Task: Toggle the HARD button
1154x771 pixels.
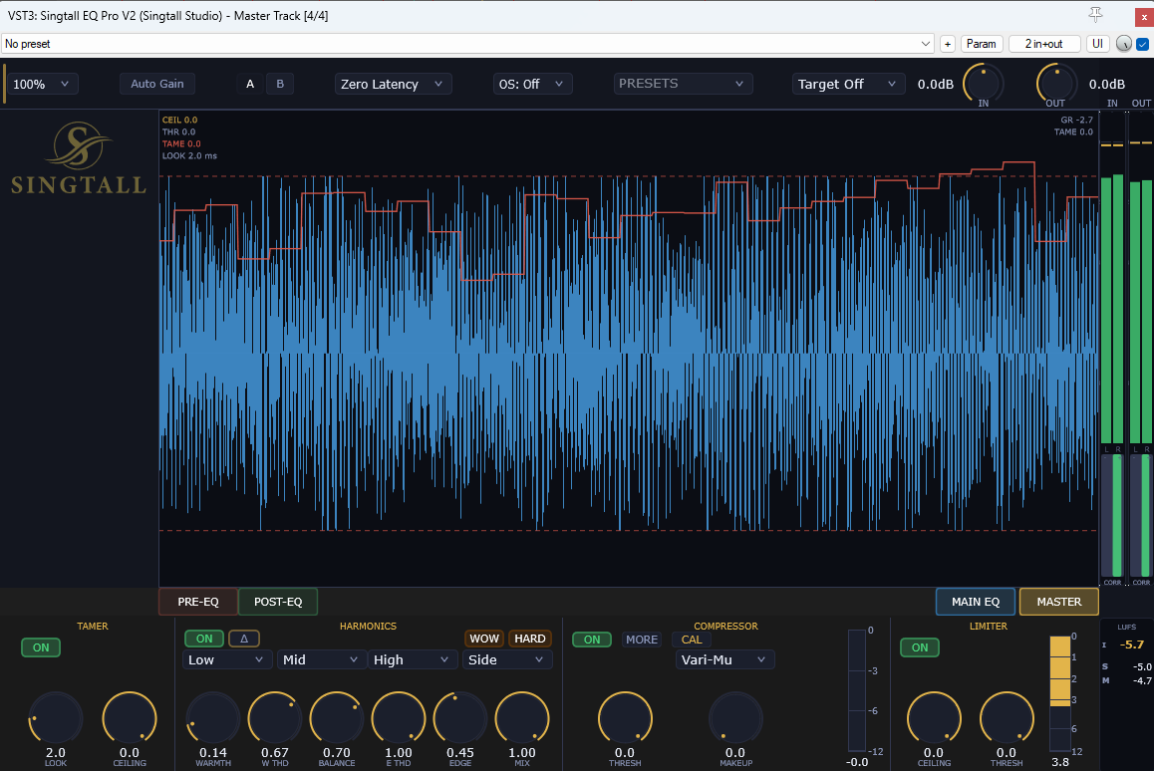Action: coord(530,639)
